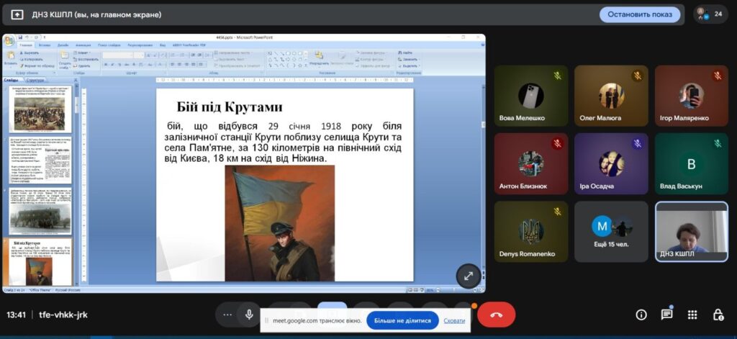Open host controls lock icon
This screenshot has height=339, width=737.
click(x=718, y=315)
